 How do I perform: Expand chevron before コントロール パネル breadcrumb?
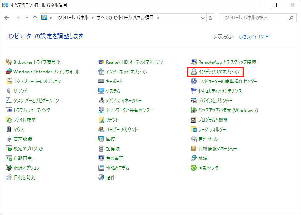(x=51, y=18)
